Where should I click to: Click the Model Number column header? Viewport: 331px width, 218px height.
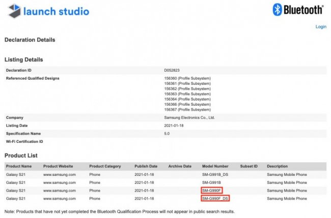215,166
